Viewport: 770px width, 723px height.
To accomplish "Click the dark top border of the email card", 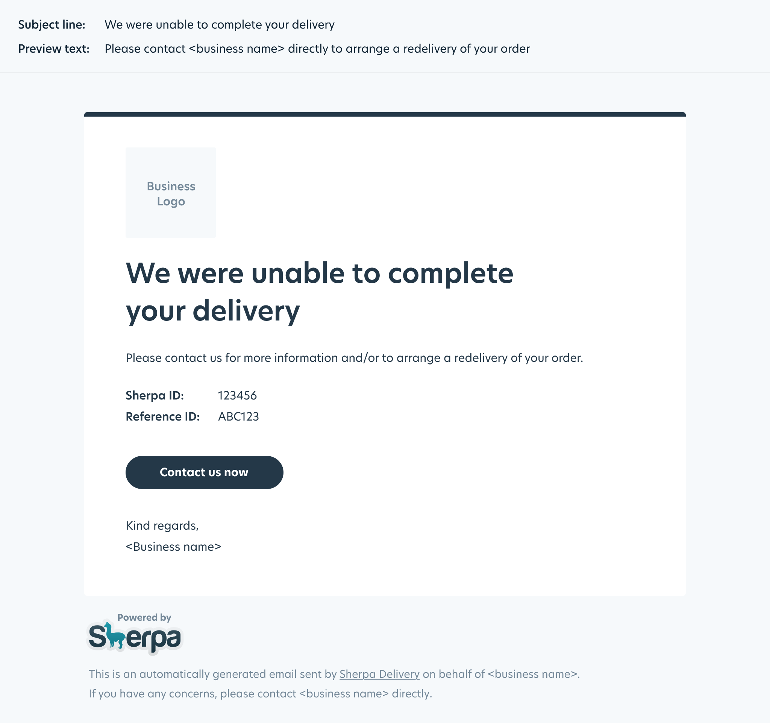I will click(385, 114).
